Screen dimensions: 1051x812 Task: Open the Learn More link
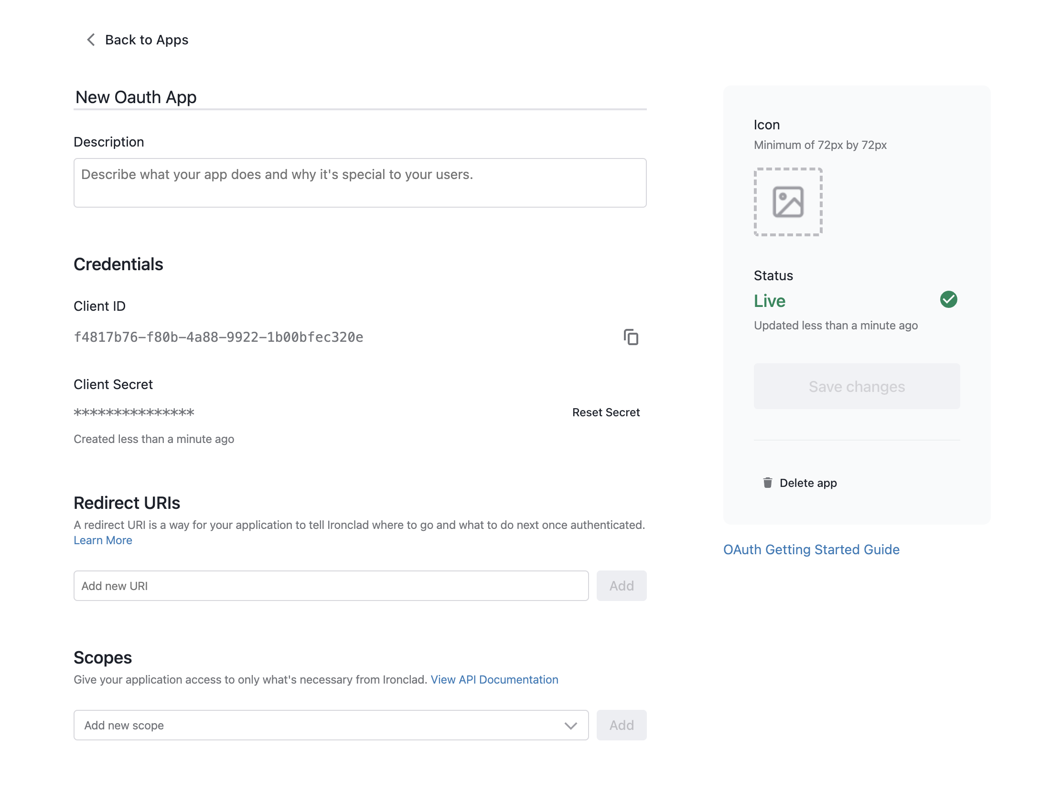point(103,540)
